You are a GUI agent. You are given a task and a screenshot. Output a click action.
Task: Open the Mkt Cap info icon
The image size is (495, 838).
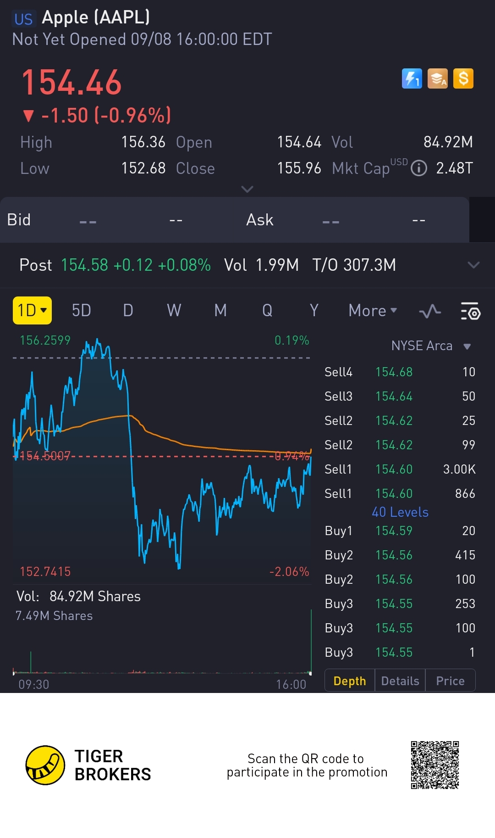coord(419,168)
